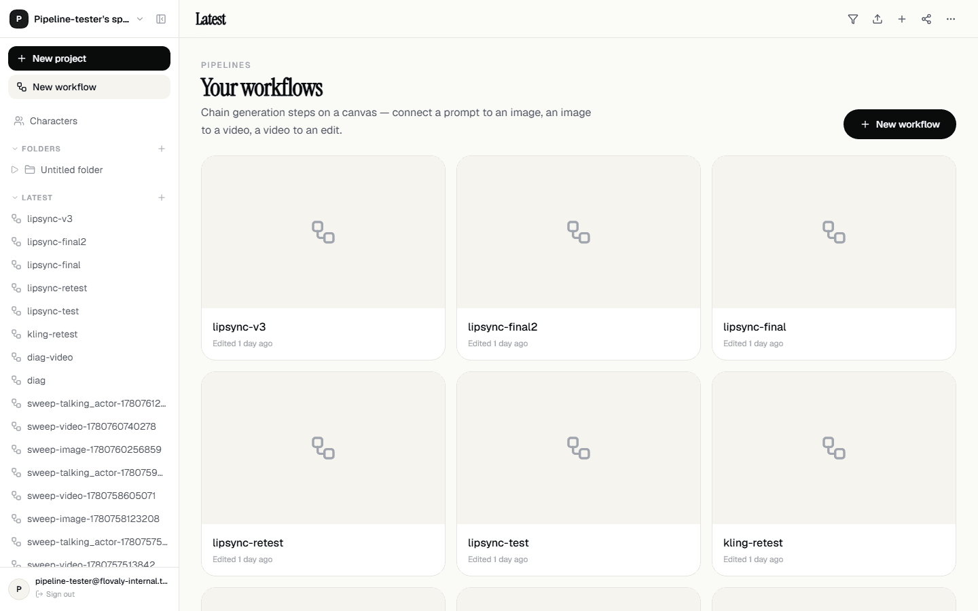Add item with Latest section plus icon
Image resolution: width=978 pixels, height=611 pixels.
(162, 198)
